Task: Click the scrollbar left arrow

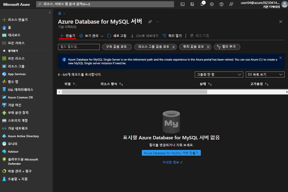Action: tap(59, 92)
